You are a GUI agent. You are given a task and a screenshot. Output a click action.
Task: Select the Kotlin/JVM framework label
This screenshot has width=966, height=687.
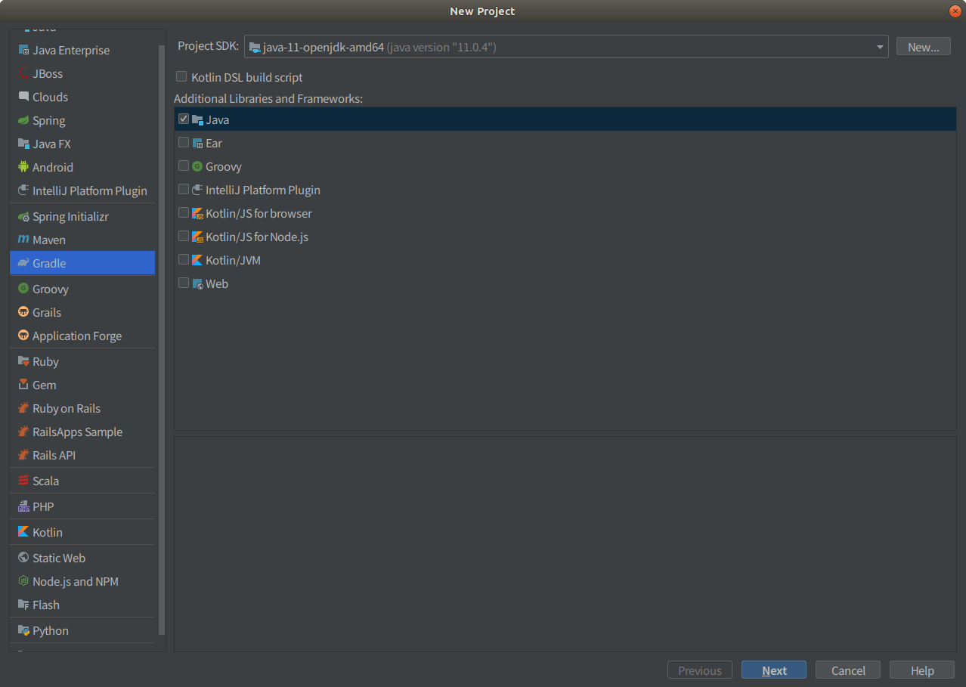234,261
